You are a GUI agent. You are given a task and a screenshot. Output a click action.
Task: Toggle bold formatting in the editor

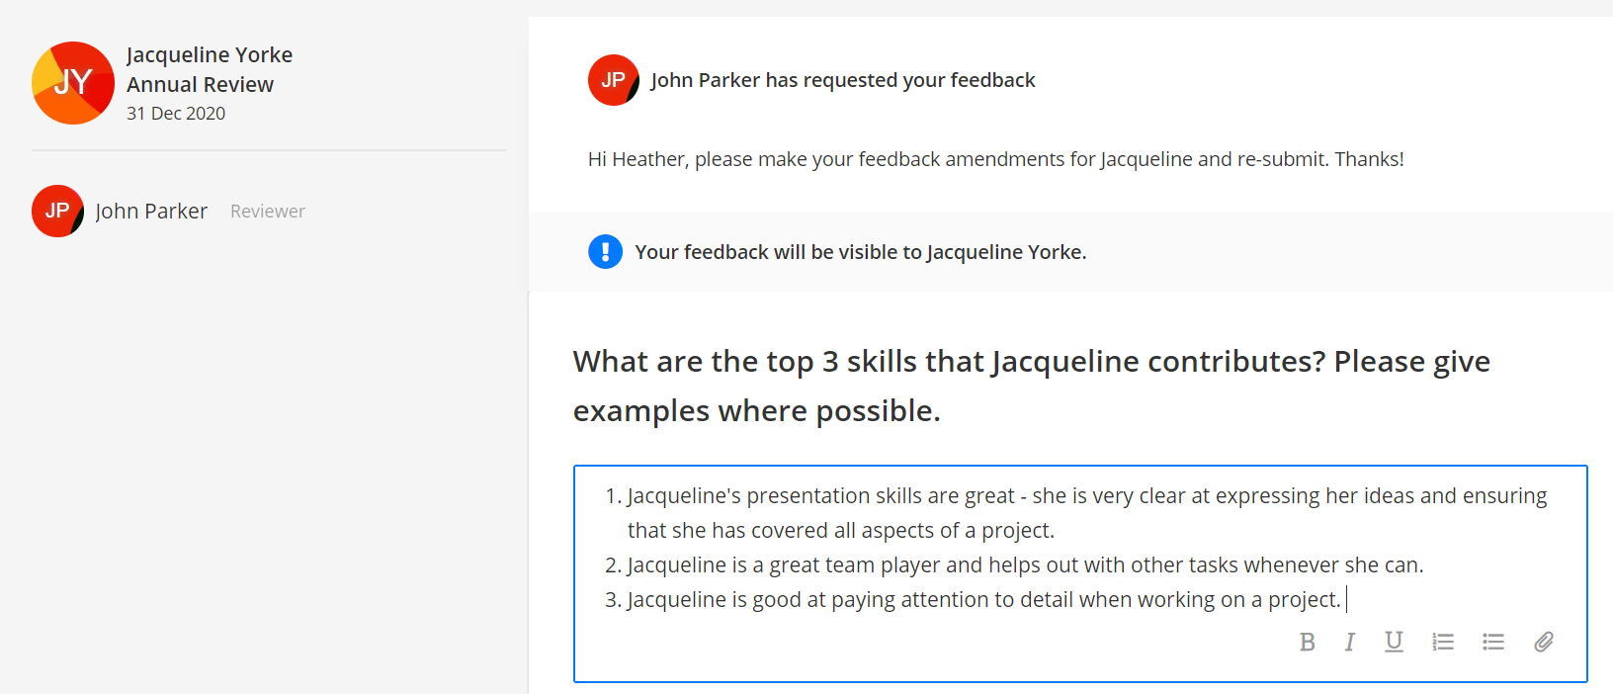point(1307,643)
